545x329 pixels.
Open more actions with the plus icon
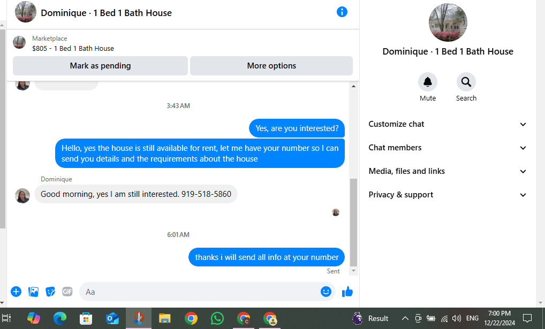pyautogui.click(x=16, y=292)
